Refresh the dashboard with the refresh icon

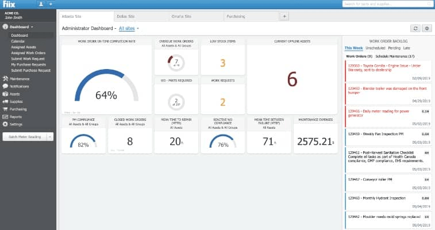click(415, 28)
